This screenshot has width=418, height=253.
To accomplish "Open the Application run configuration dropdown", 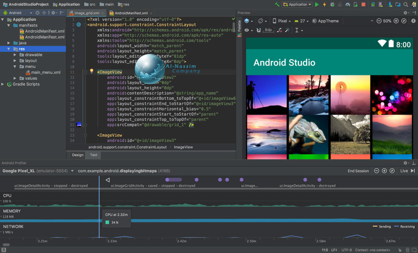I will coord(297,4).
